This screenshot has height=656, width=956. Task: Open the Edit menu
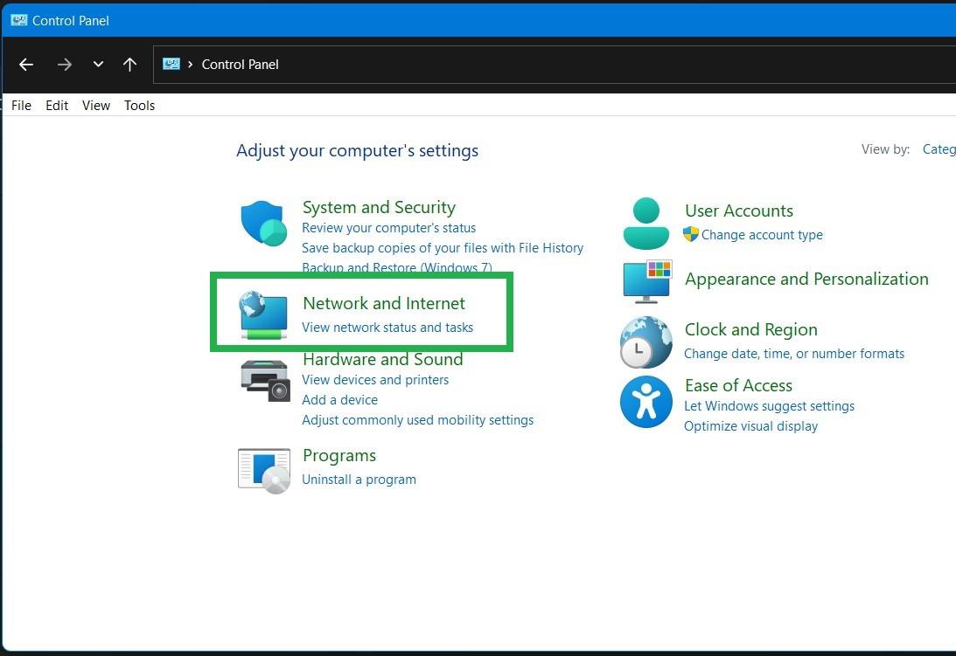[57, 106]
